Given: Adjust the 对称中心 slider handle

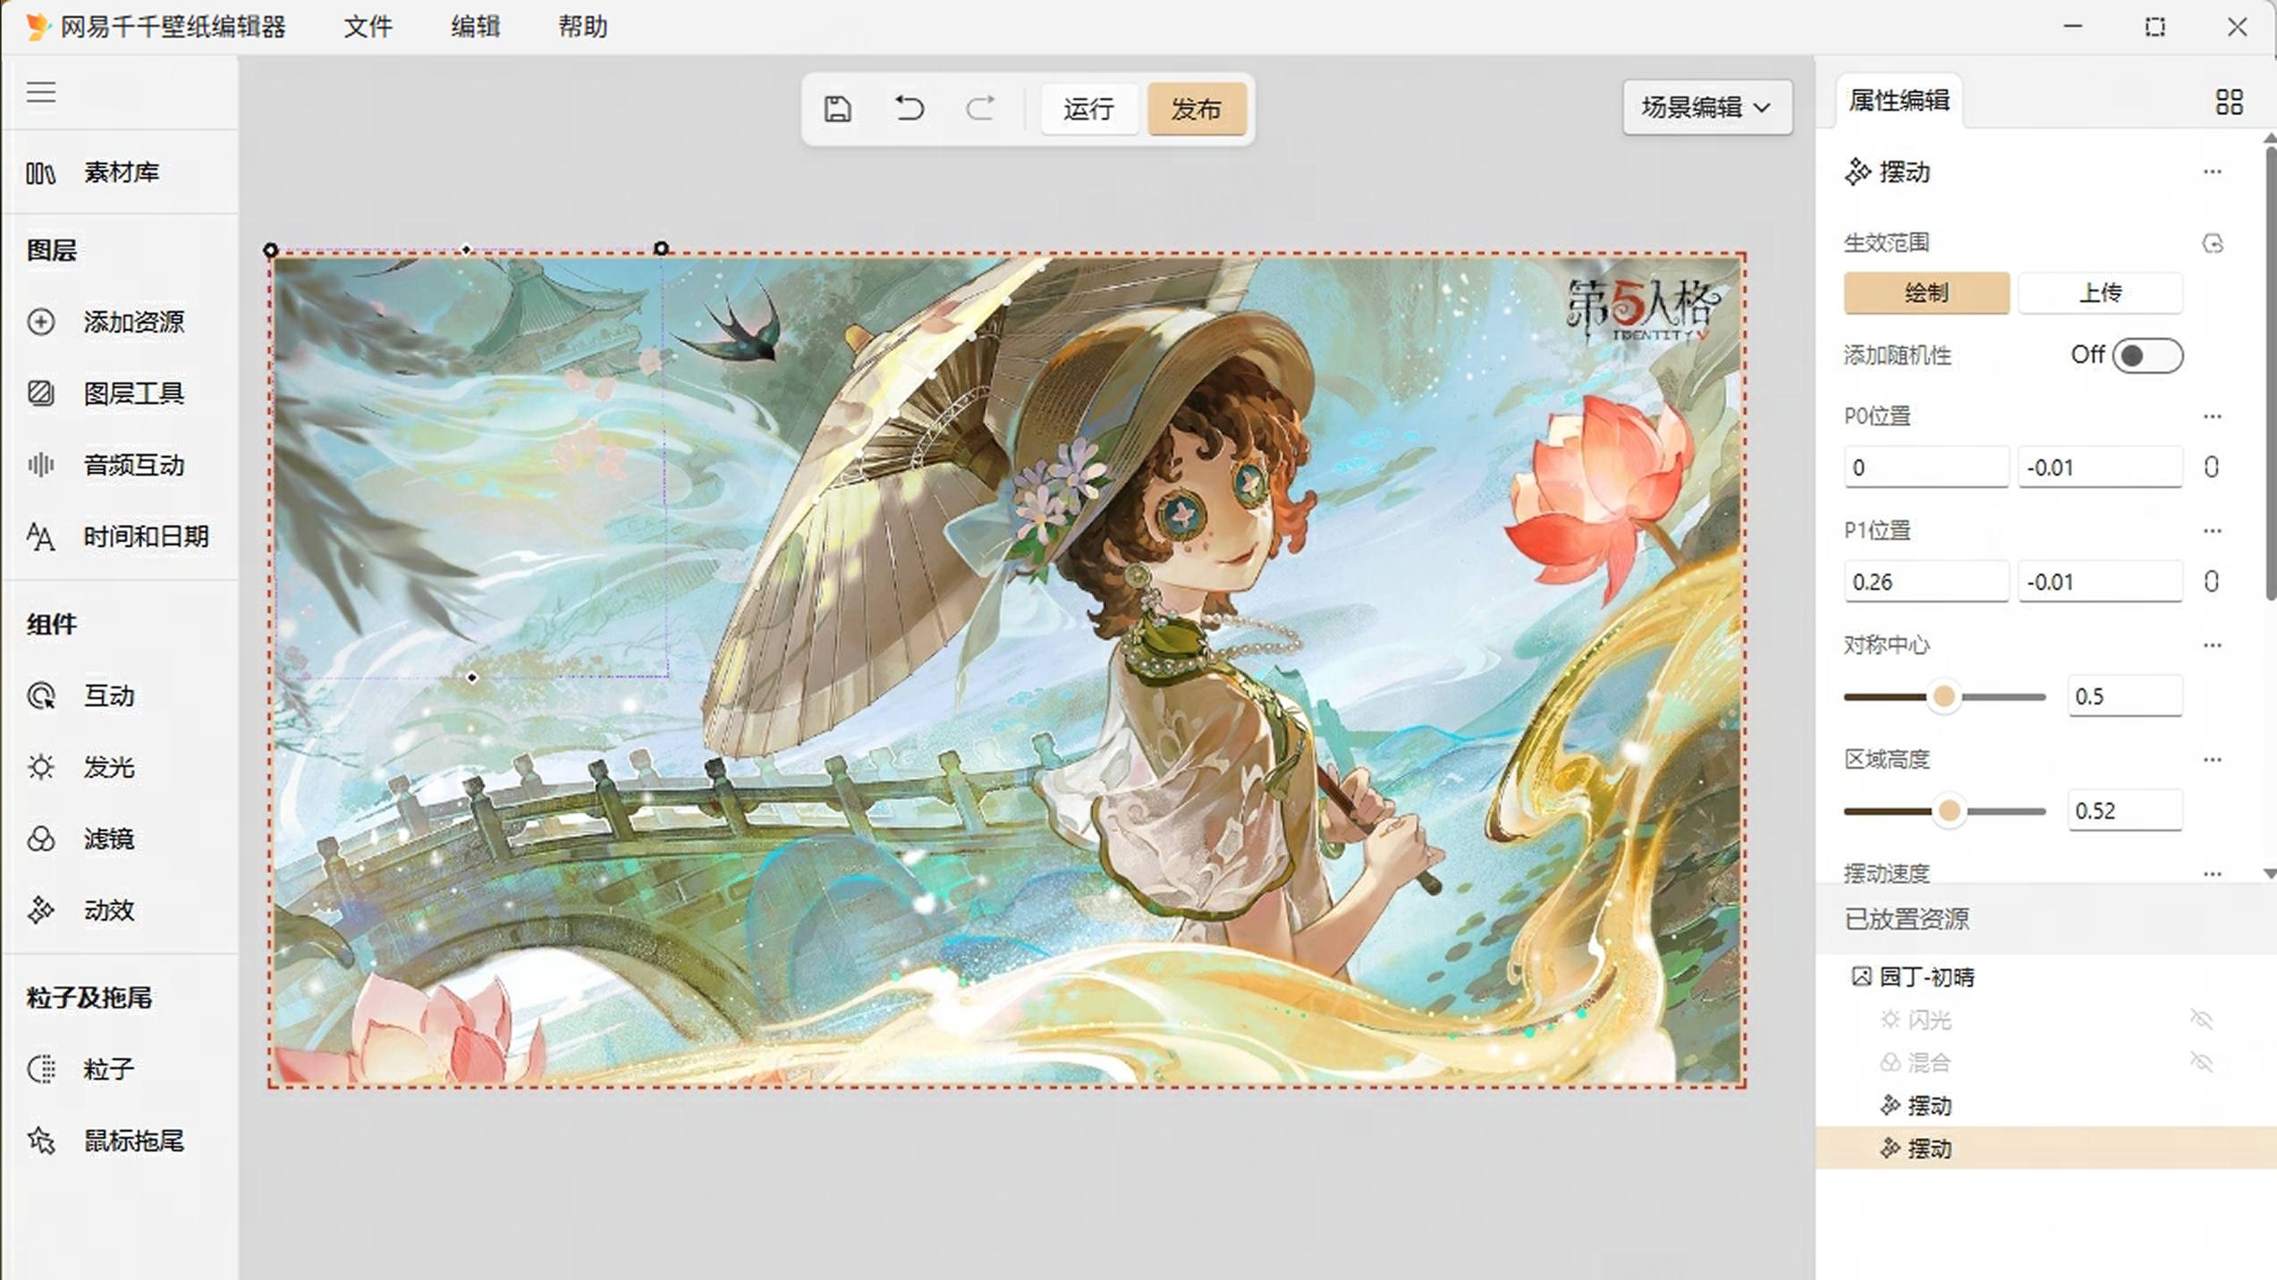Looking at the screenshot, I should pyautogui.click(x=1943, y=696).
